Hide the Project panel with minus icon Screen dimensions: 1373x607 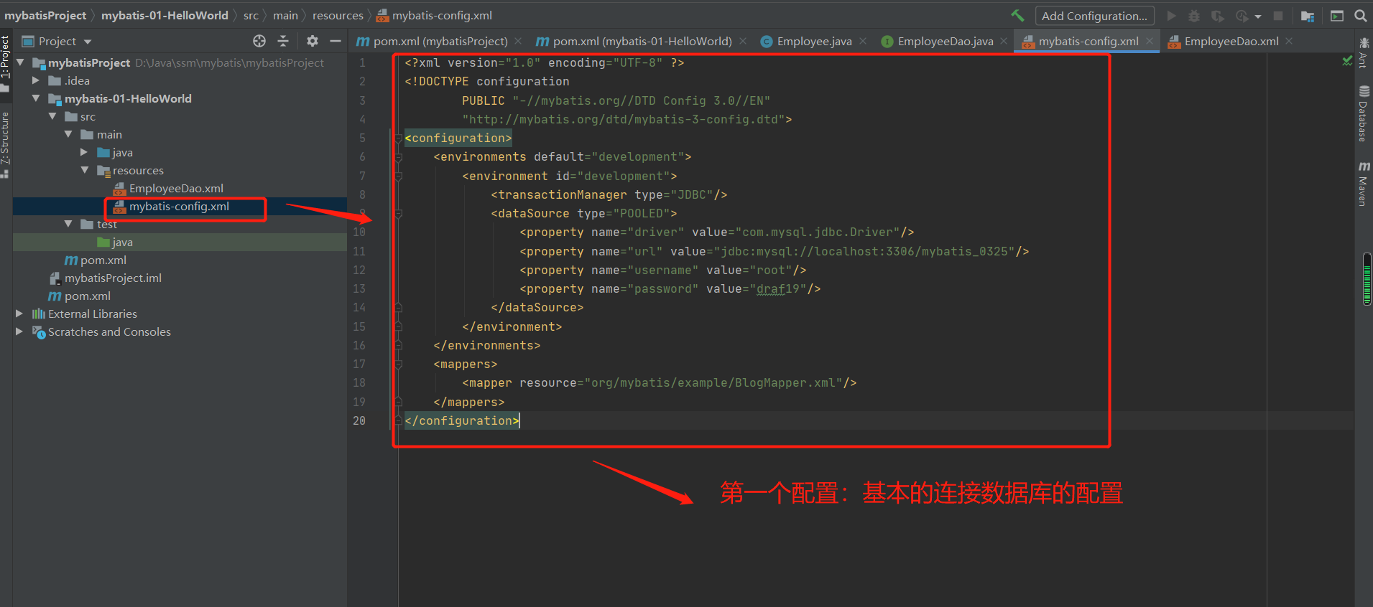[x=335, y=41]
